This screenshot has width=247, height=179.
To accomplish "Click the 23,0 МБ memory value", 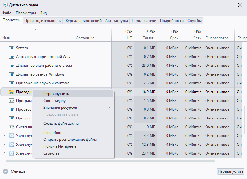I will 149,66.
